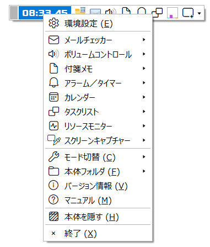The width and height of the screenshot is (210, 247).
Task: Open the sticky note icon in toolbar
Action: [x=126, y=11]
